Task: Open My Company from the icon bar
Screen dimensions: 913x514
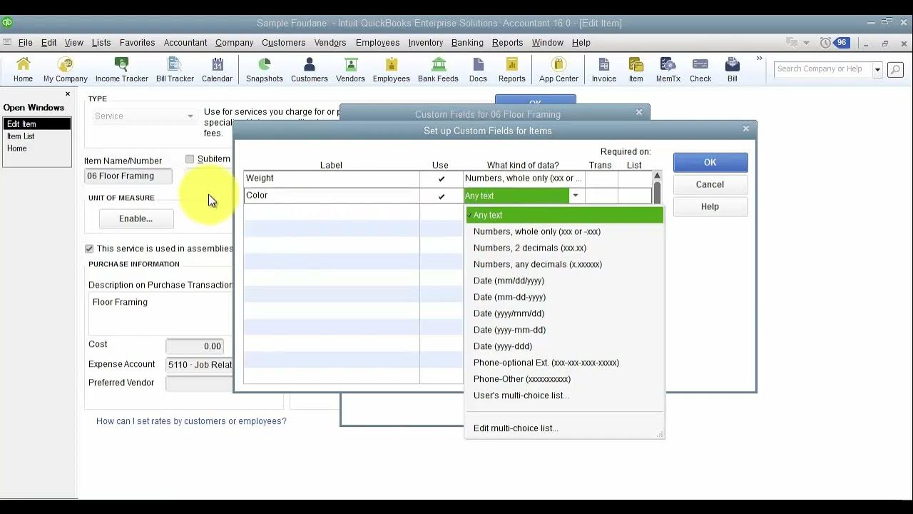Action: (x=66, y=70)
